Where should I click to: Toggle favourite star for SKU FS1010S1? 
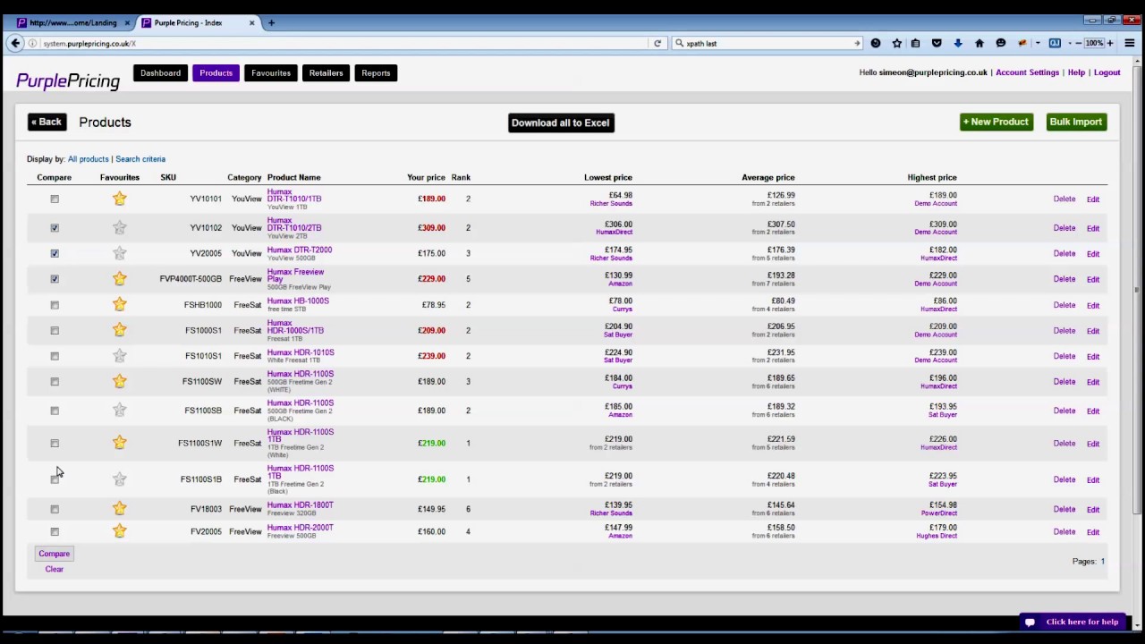coord(120,356)
